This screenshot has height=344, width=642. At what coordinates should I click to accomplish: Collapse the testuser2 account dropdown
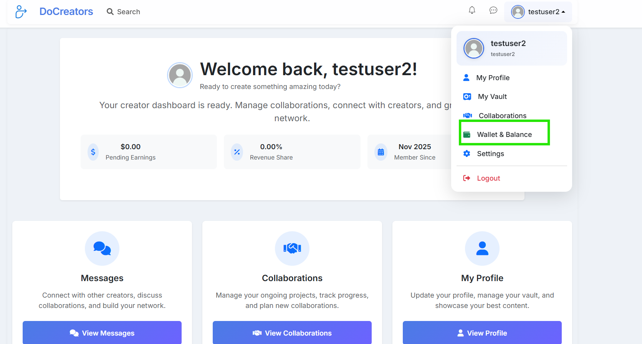tap(538, 12)
